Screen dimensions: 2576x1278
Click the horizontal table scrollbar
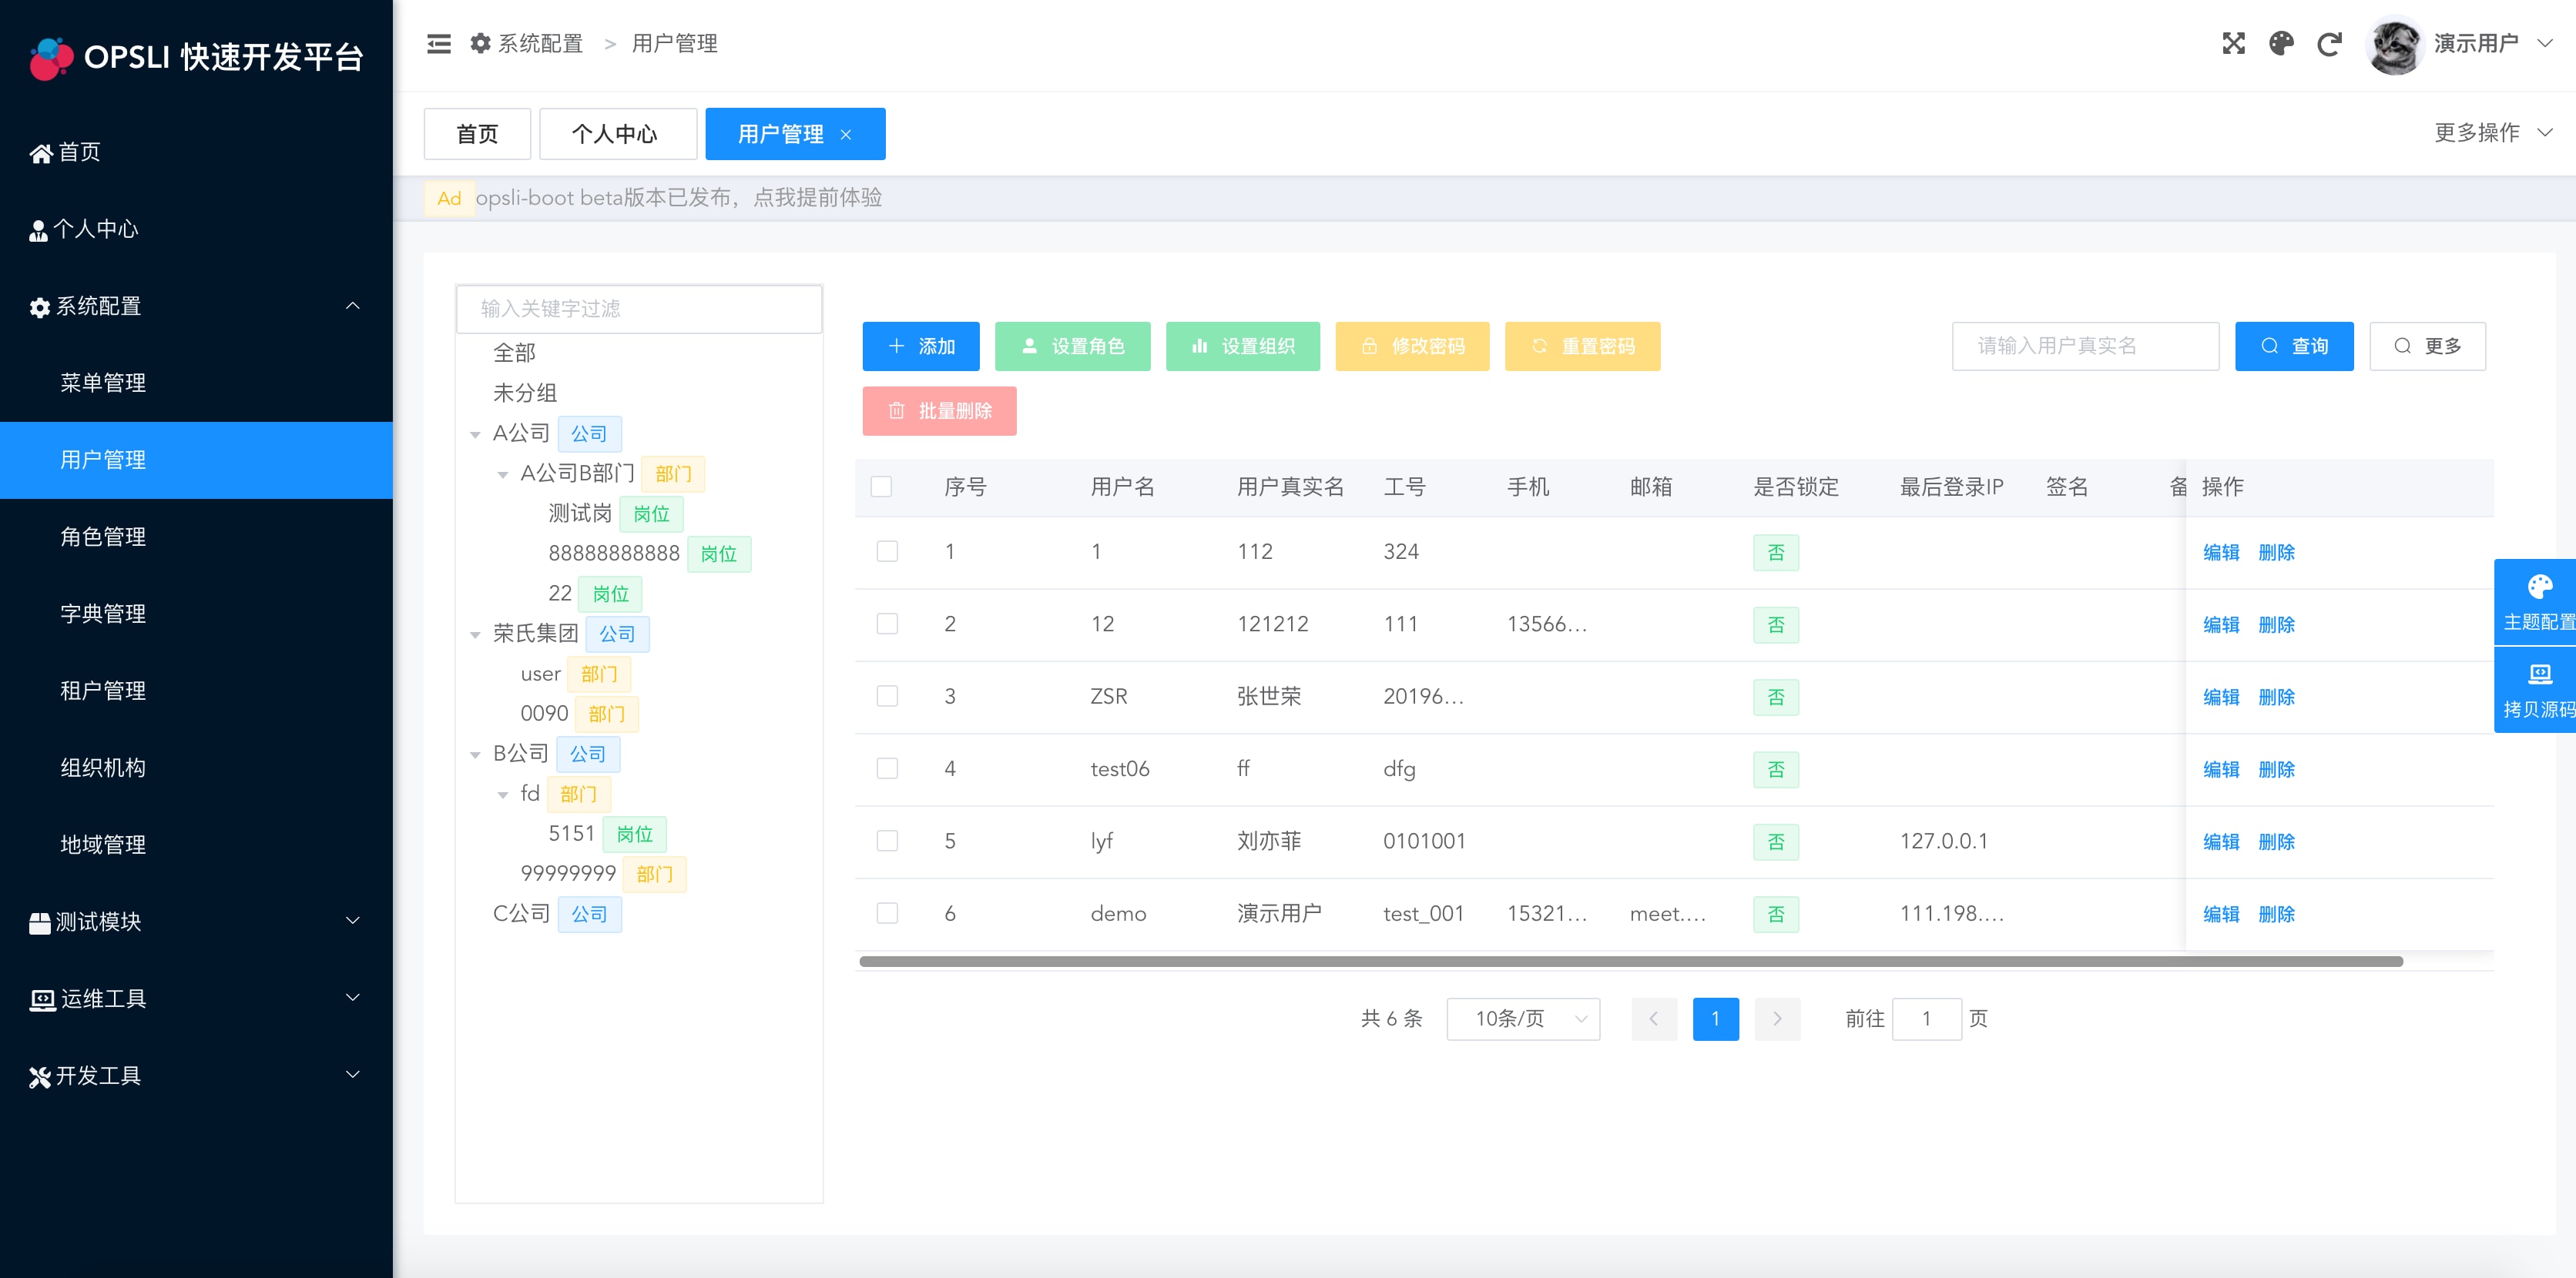coord(1630,962)
